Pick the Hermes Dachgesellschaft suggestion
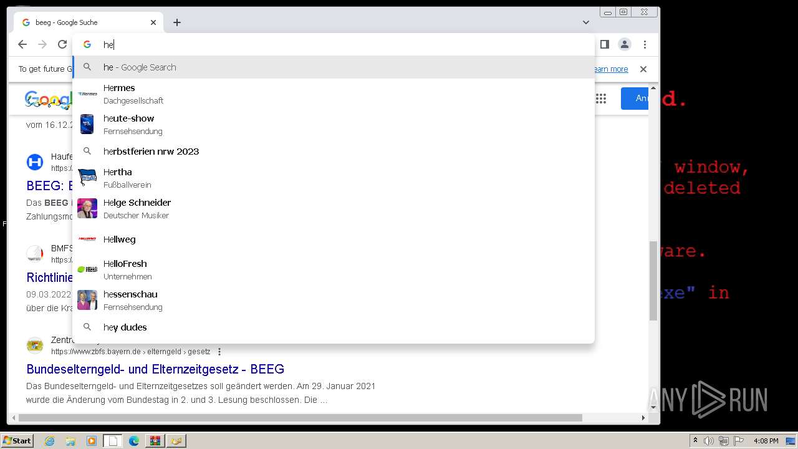Screen dimensions: 798x449 click(x=334, y=94)
